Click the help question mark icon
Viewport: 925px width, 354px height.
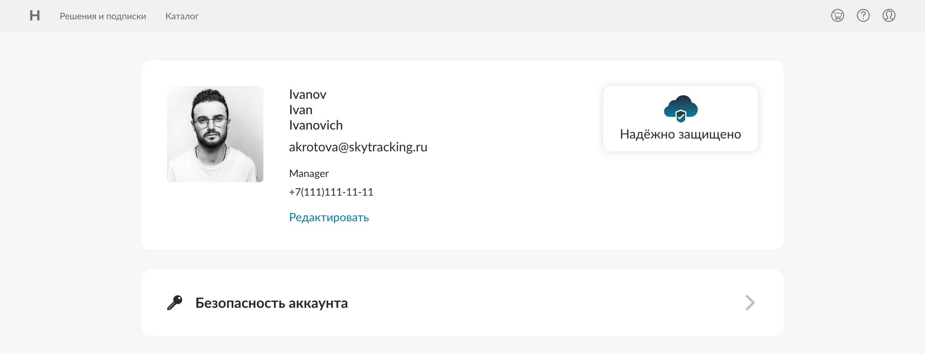[863, 15]
